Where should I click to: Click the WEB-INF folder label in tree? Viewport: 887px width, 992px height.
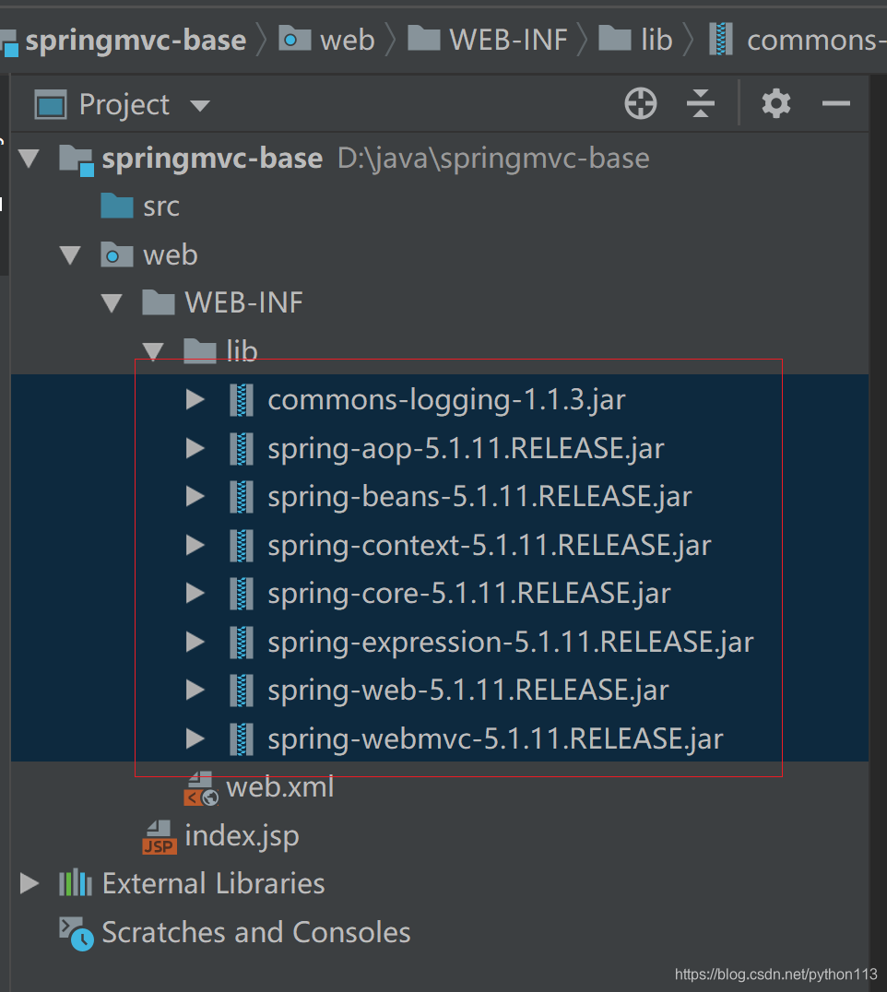tap(243, 303)
